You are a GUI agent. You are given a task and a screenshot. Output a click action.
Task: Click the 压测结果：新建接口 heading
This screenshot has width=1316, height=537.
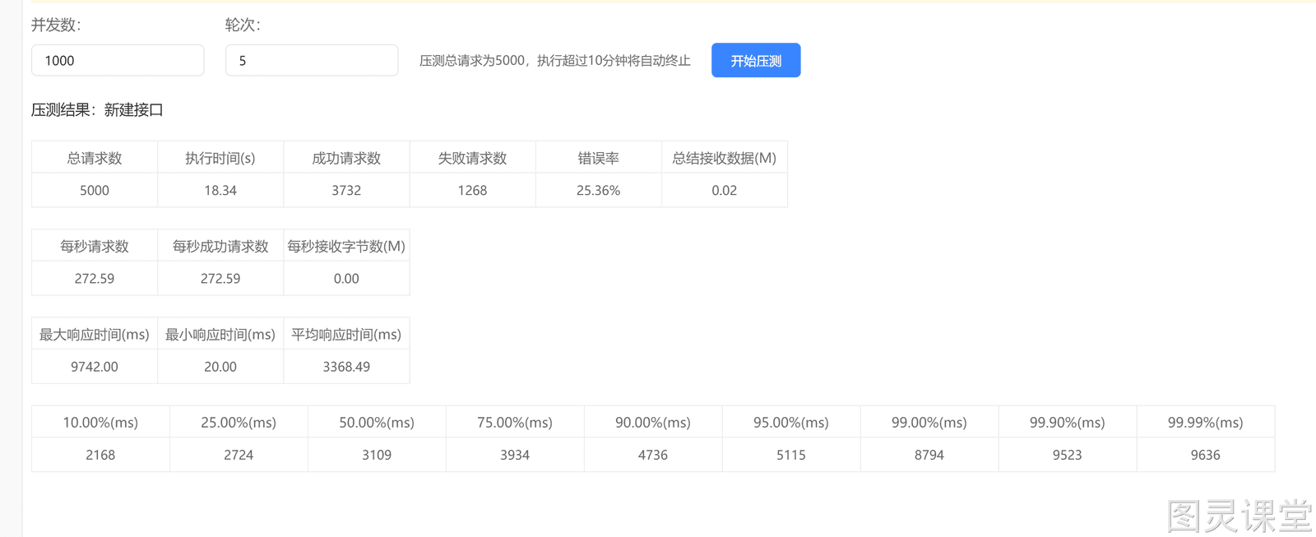tap(97, 109)
